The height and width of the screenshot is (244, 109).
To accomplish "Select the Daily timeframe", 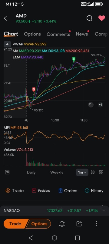I will click(x=31, y=172).
